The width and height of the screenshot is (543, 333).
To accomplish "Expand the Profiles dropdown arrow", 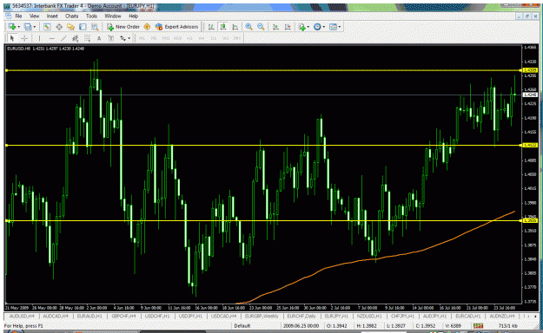I will (34, 27).
